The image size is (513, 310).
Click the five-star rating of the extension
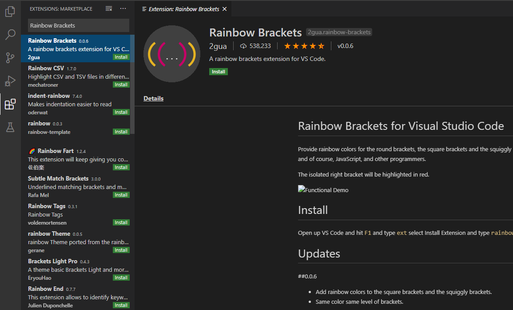(x=304, y=46)
